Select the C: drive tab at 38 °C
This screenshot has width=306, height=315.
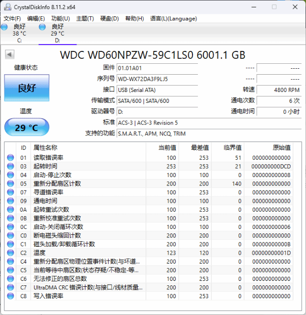point(19,33)
